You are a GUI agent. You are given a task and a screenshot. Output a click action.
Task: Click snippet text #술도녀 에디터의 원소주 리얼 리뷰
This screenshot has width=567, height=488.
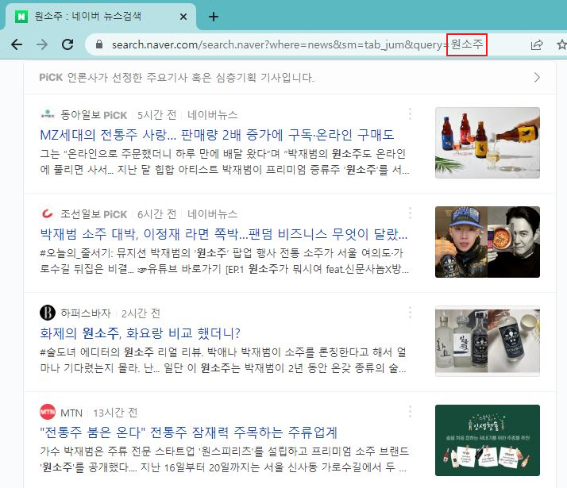[x=223, y=359]
